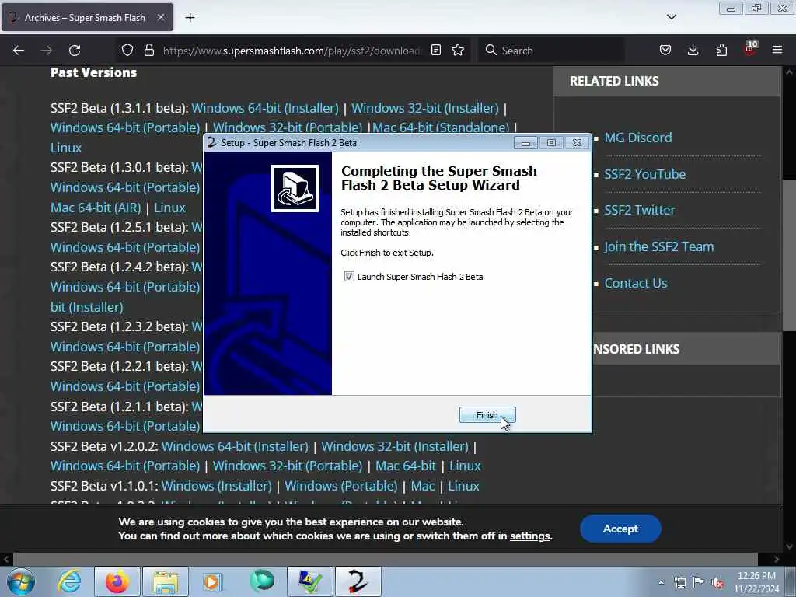
Task: Launch Internet Explorer from taskbar
Action: (x=69, y=581)
